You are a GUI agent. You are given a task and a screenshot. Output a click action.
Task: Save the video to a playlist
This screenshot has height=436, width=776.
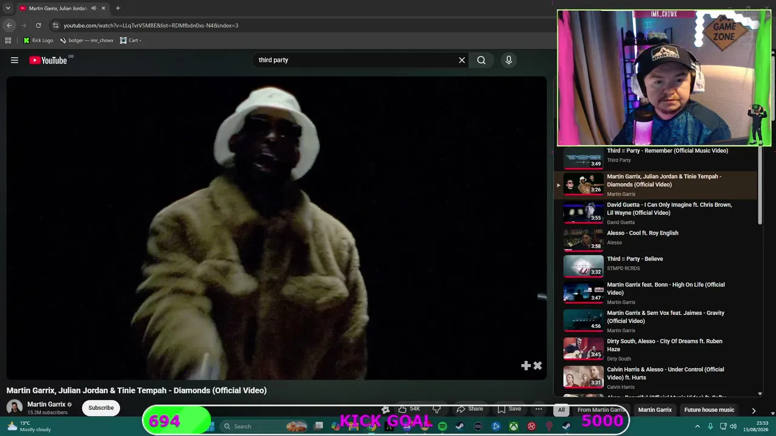(x=509, y=409)
